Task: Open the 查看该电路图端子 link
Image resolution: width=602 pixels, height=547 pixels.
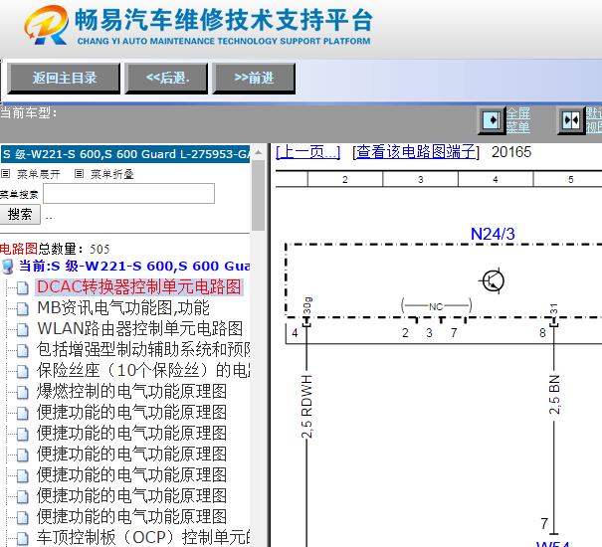Action: [x=416, y=152]
